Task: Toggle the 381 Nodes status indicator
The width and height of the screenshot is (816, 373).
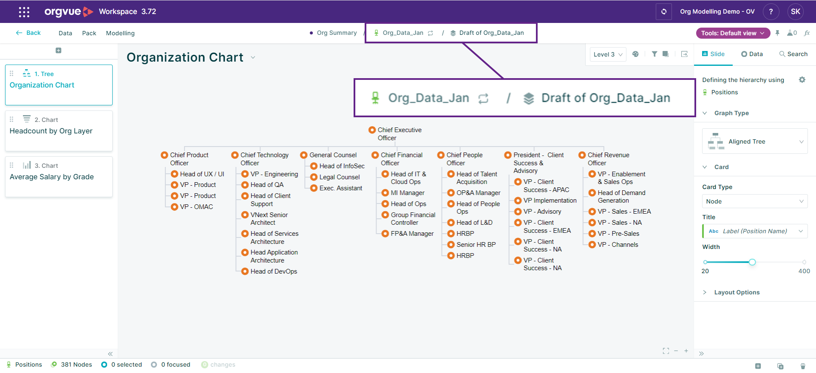Action: click(71, 365)
